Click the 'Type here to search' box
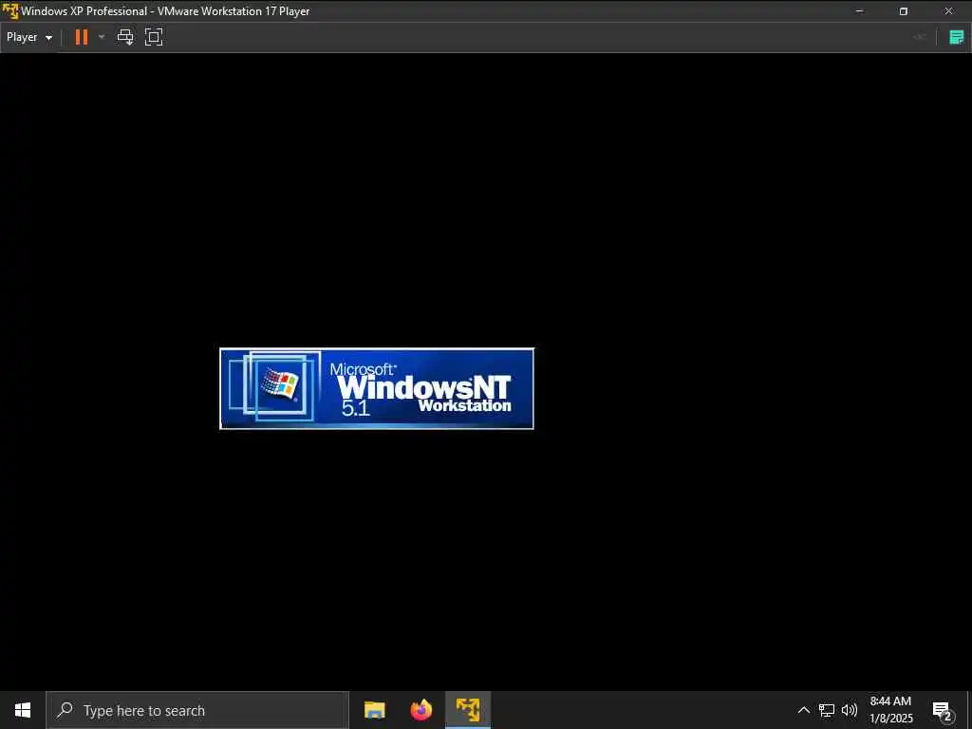The height and width of the screenshot is (729, 972). coord(197,710)
